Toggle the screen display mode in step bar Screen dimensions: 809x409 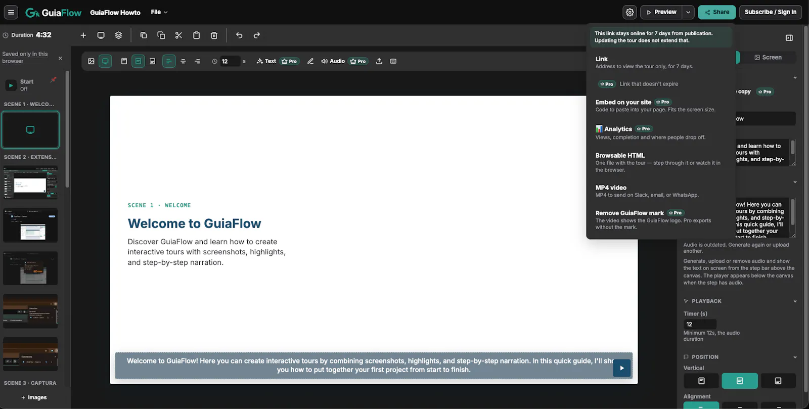(105, 61)
